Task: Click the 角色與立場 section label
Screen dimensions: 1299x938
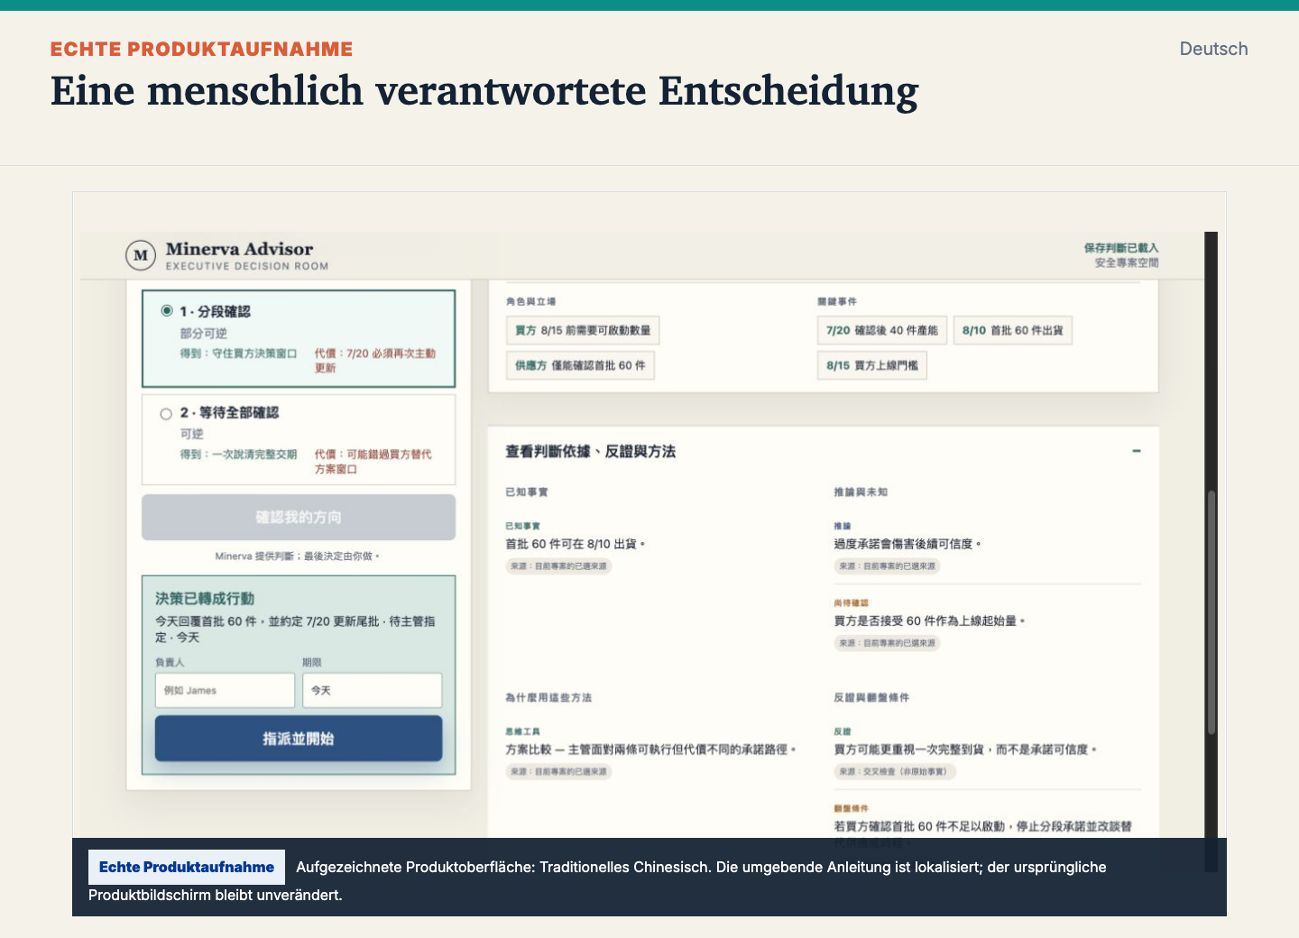Action: tap(530, 301)
